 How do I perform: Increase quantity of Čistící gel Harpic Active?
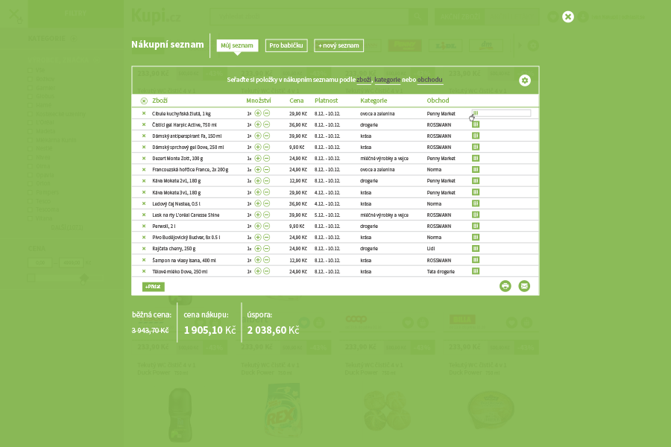coord(258,124)
